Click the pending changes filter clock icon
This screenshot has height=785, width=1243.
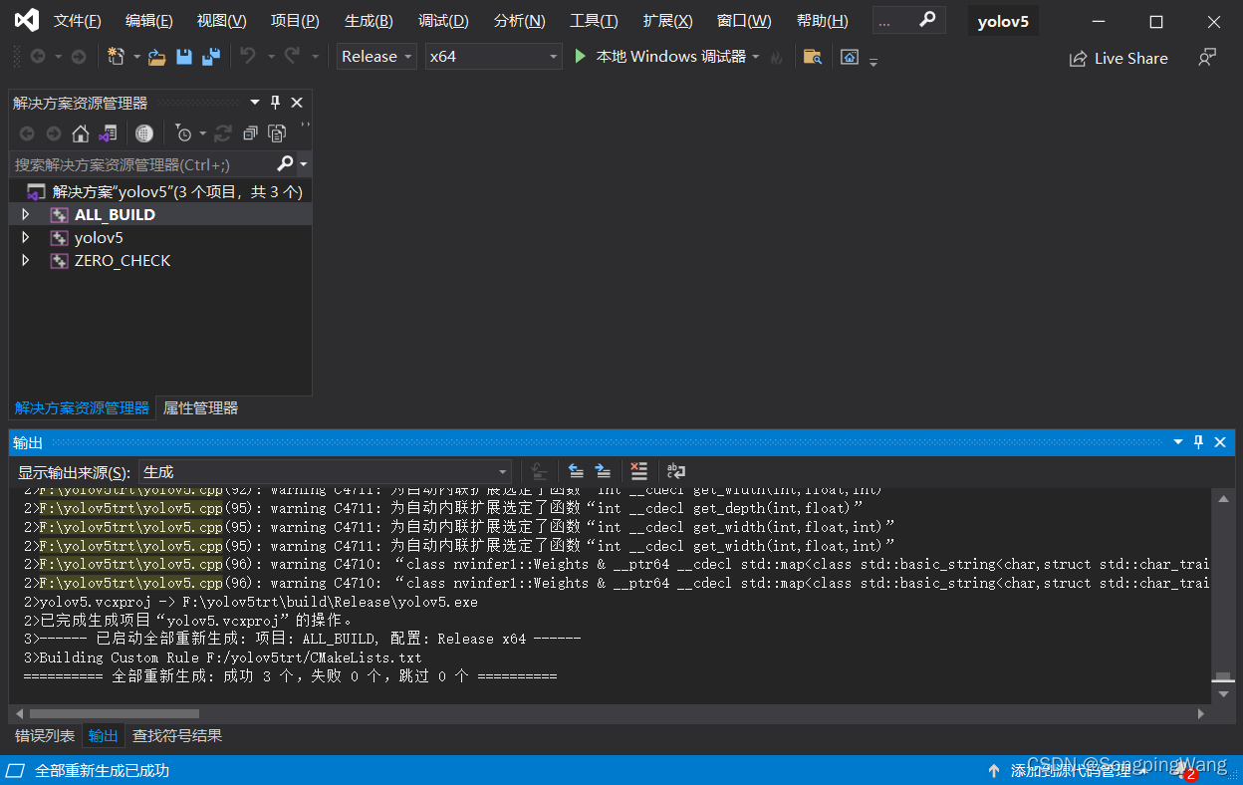click(x=183, y=133)
